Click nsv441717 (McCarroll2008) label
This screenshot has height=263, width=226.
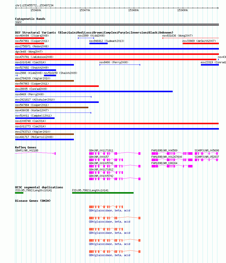(x=34, y=137)
